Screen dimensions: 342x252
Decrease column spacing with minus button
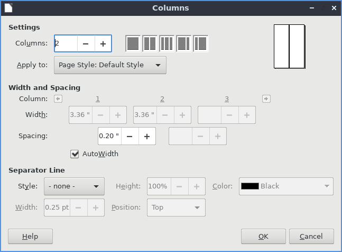pos(130,136)
